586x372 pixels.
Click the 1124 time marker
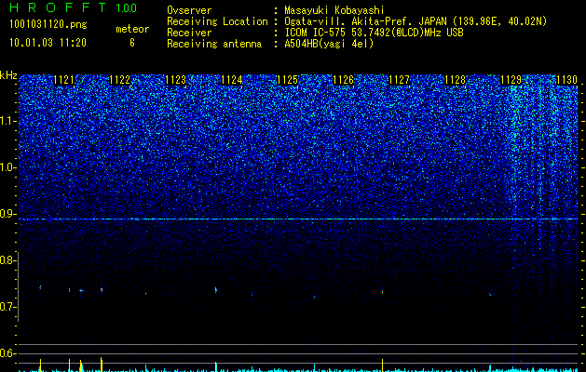[232, 80]
